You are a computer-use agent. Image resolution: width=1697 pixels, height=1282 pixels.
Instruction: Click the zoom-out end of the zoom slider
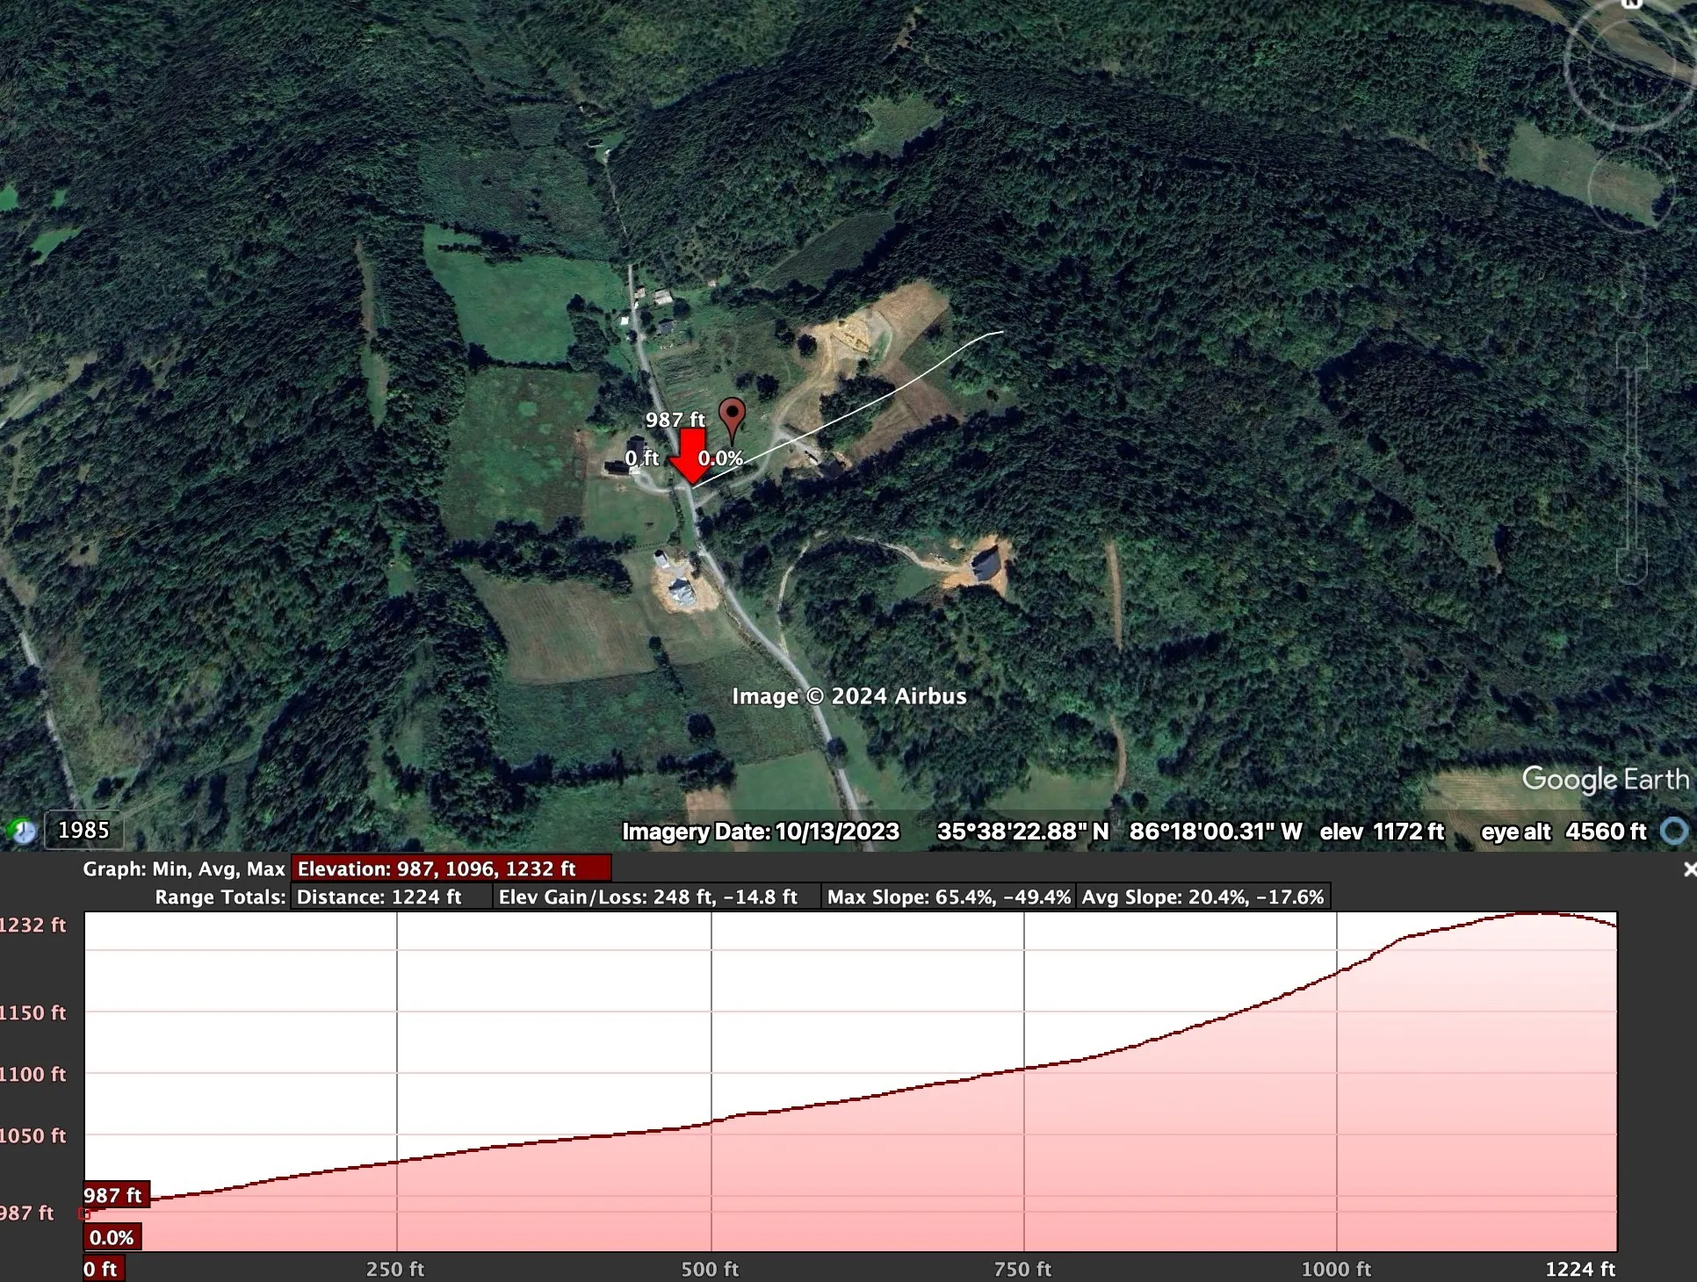pos(1631,566)
